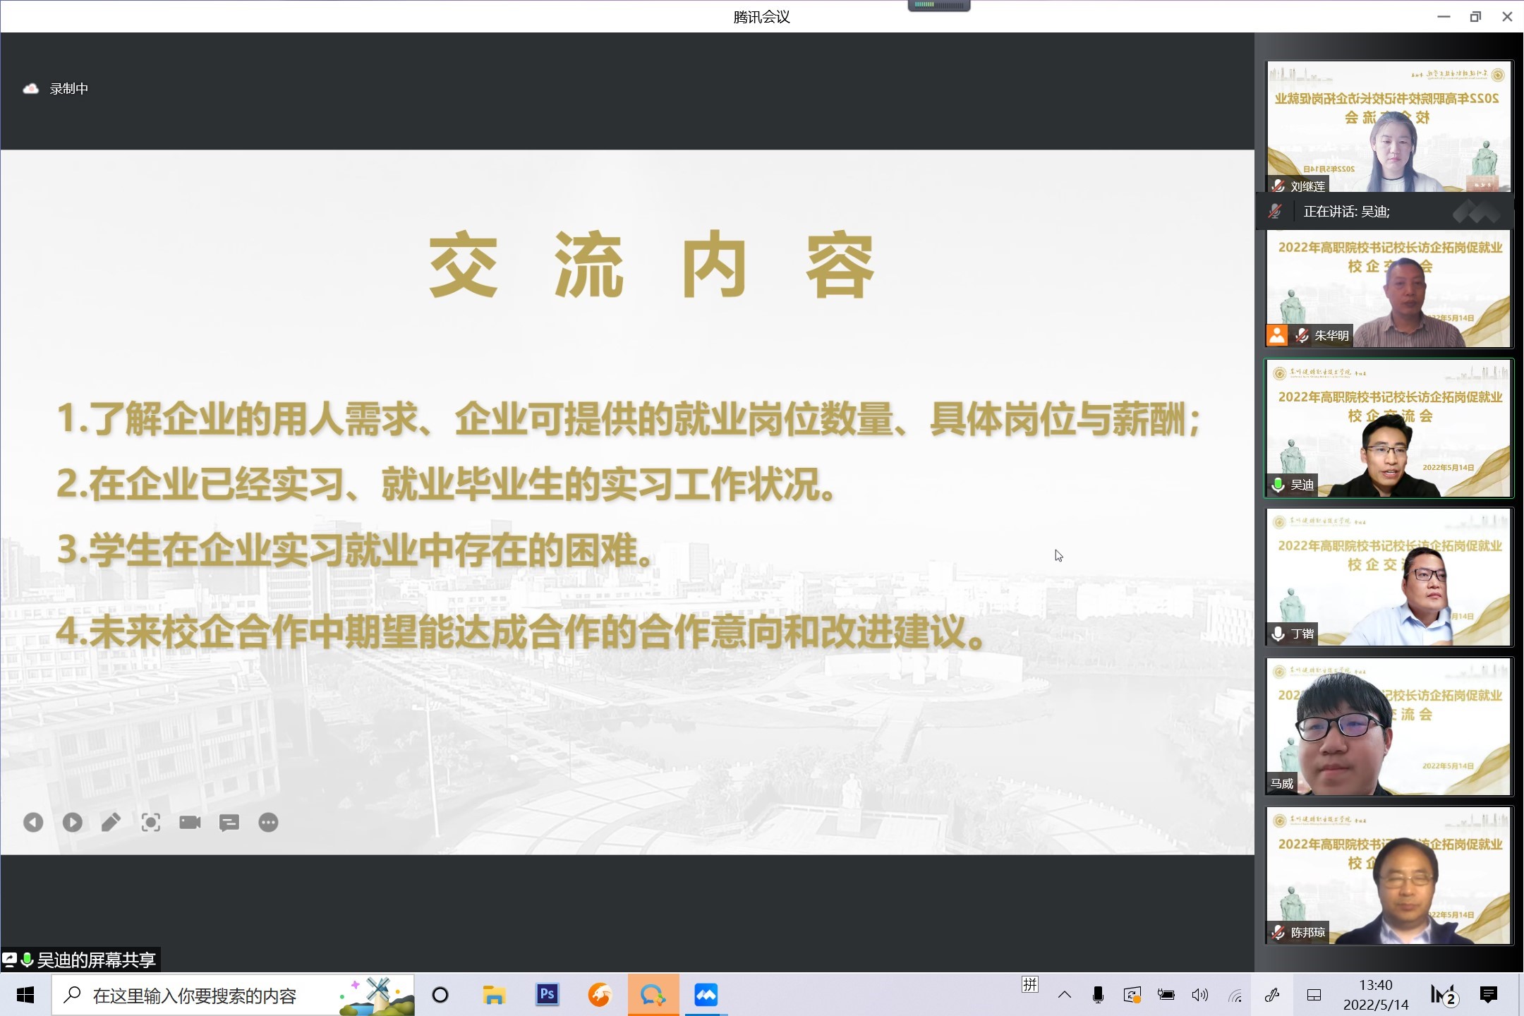This screenshot has height=1016, width=1524.
Task: Click the screen capture focus icon
Action: (151, 823)
